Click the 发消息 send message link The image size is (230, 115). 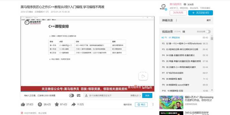point(190,4)
